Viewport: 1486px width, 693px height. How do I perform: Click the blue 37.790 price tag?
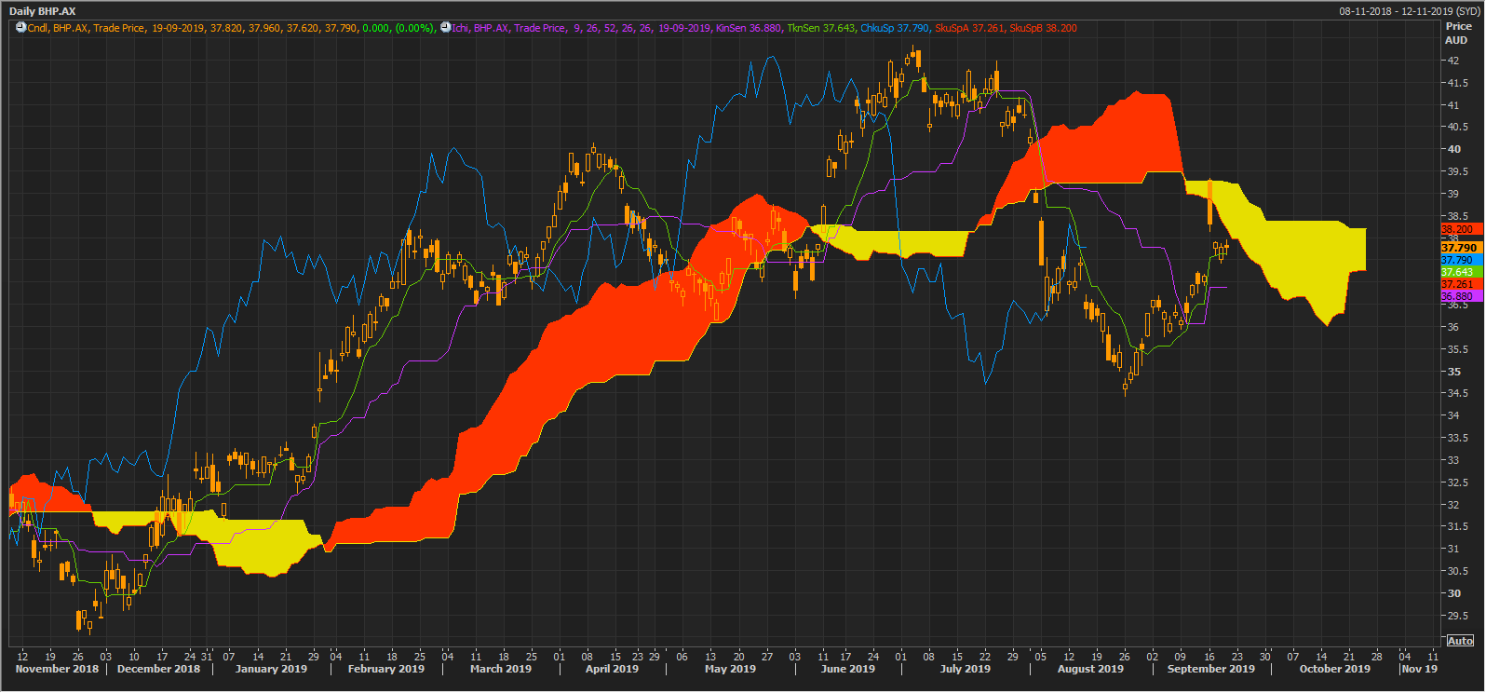[x=1461, y=260]
